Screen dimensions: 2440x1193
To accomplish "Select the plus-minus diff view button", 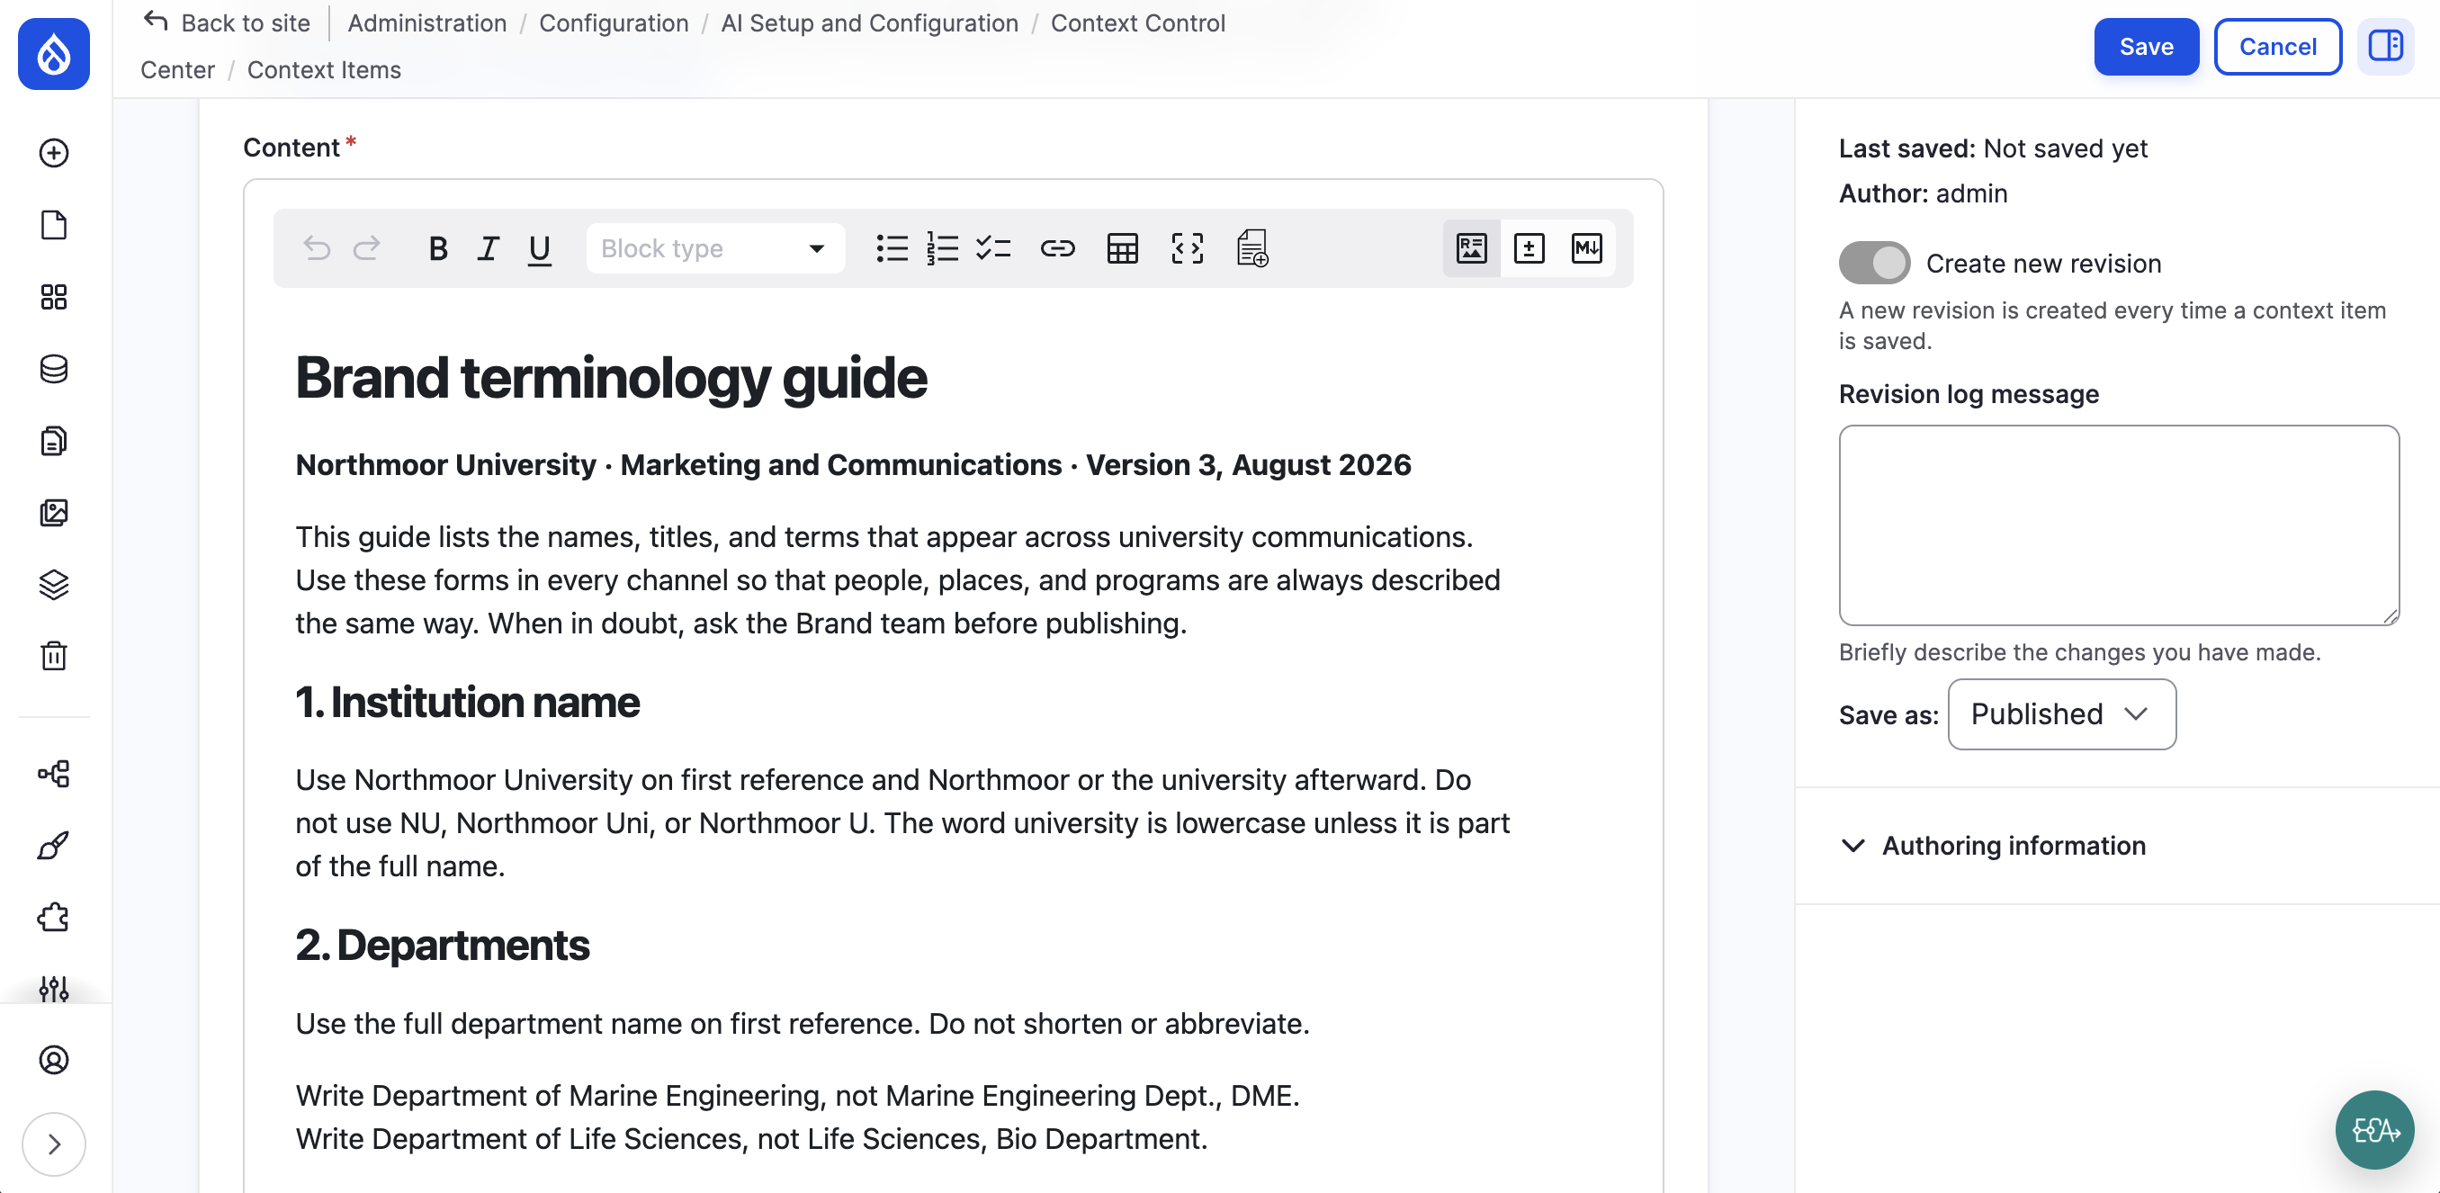I will [1529, 248].
